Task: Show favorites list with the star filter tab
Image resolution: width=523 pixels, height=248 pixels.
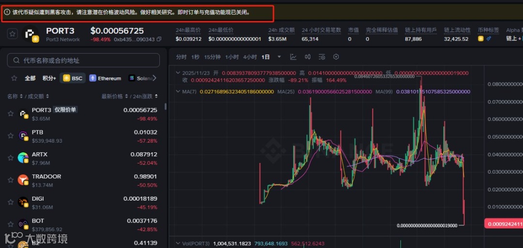Action: click(x=15, y=78)
